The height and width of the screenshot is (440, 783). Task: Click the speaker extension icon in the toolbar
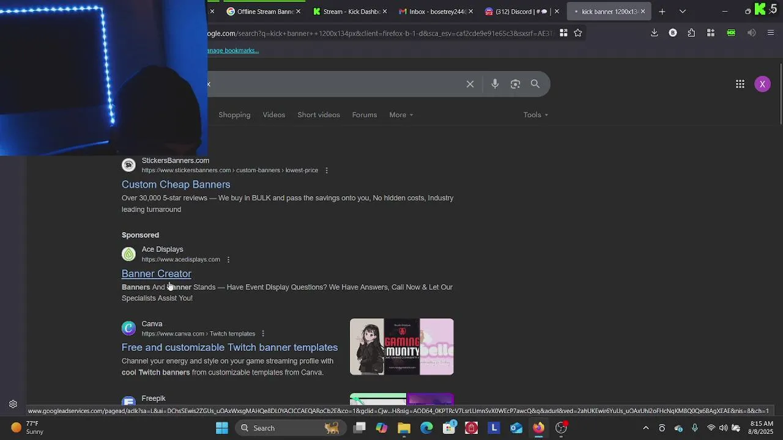(752, 33)
